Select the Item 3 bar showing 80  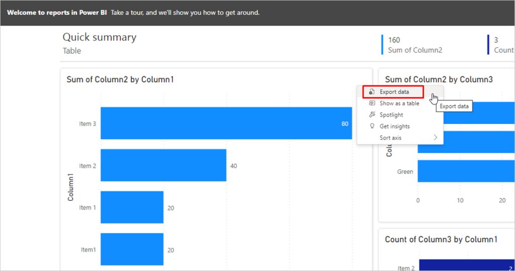tap(226, 123)
